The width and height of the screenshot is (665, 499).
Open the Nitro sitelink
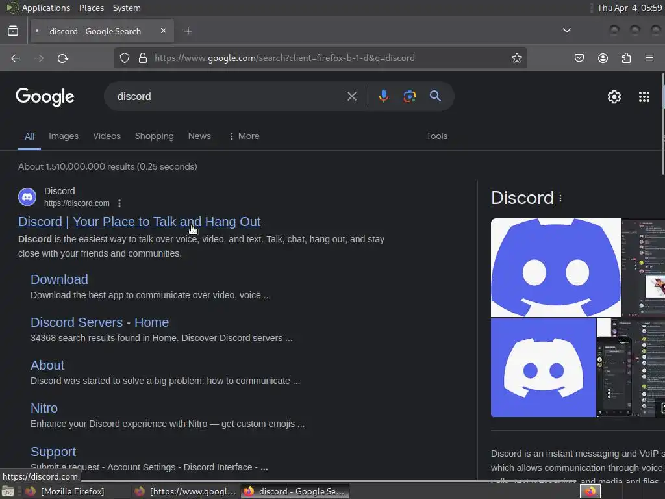(44, 408)
